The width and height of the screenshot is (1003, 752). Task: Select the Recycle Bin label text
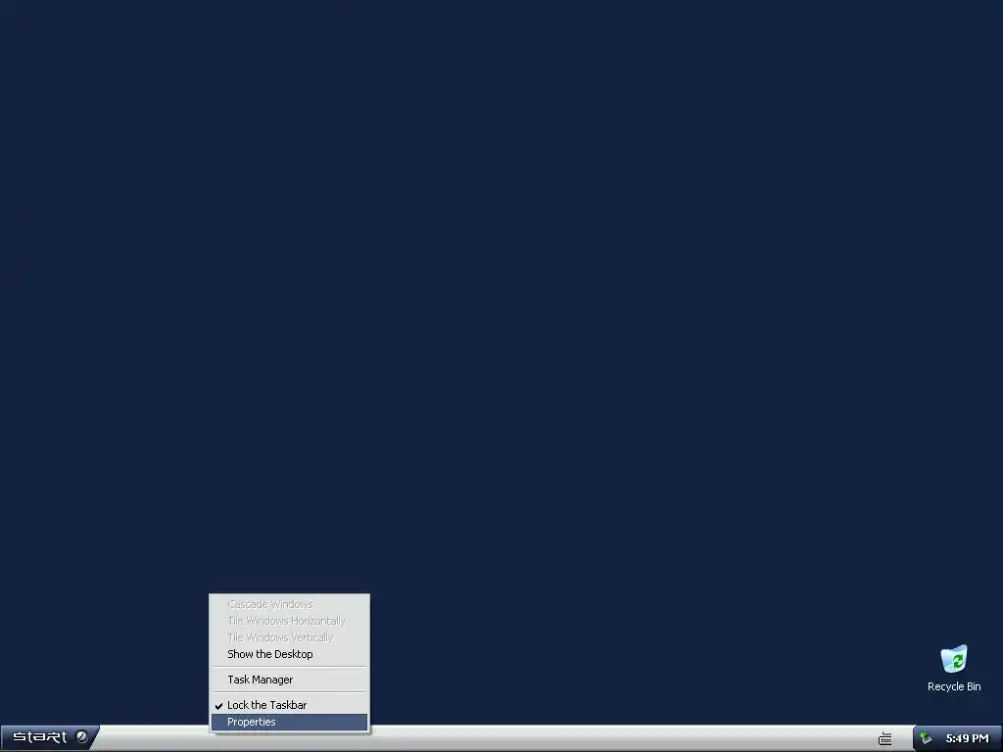(954, 686)
